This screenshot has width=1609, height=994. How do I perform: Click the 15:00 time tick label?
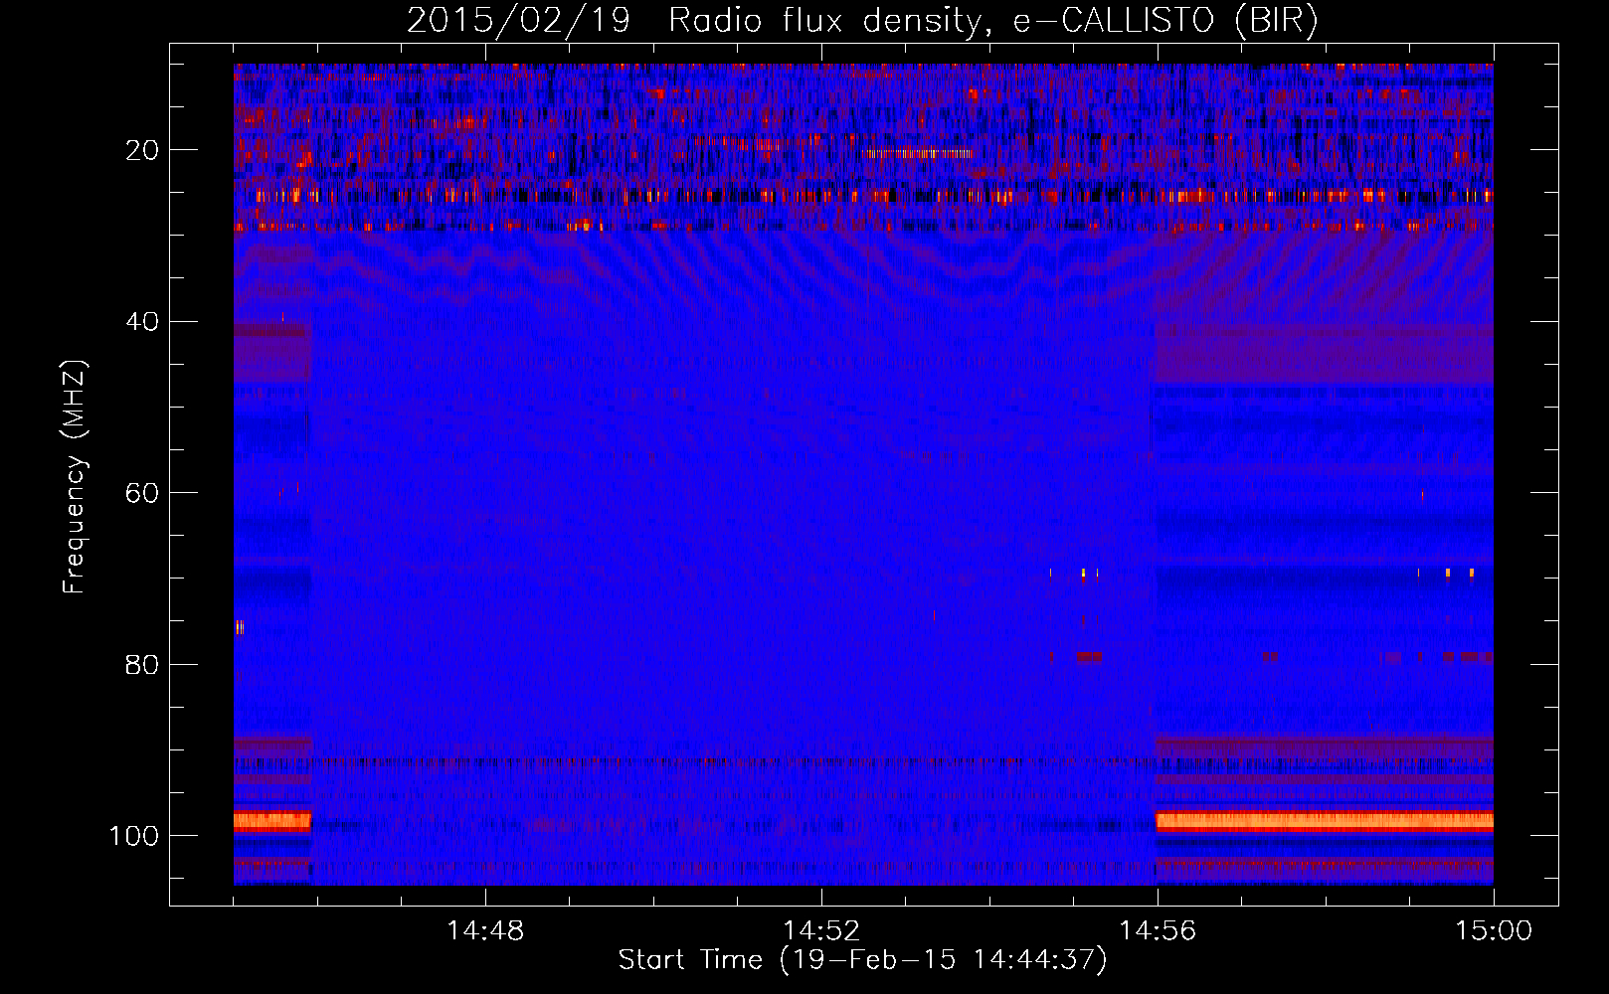pos(1494,931)
